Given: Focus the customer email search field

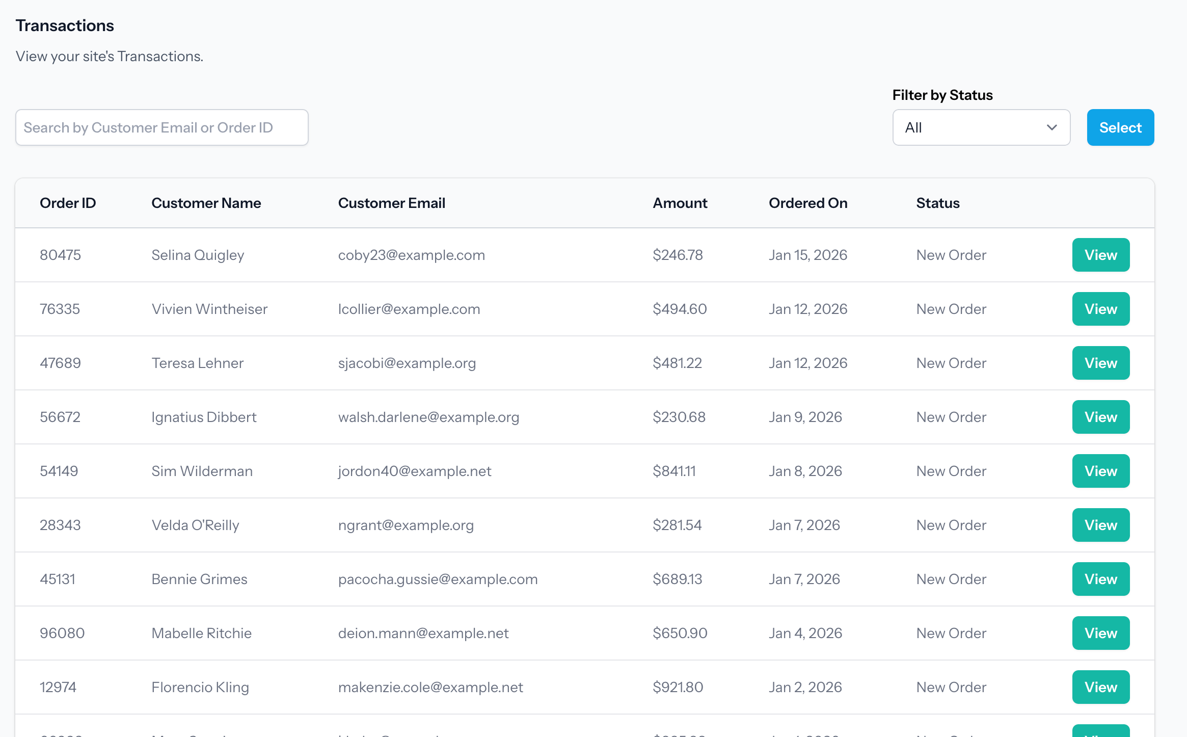Looking at the screenshot, I should pyautogui.click(x=161, y=127).
